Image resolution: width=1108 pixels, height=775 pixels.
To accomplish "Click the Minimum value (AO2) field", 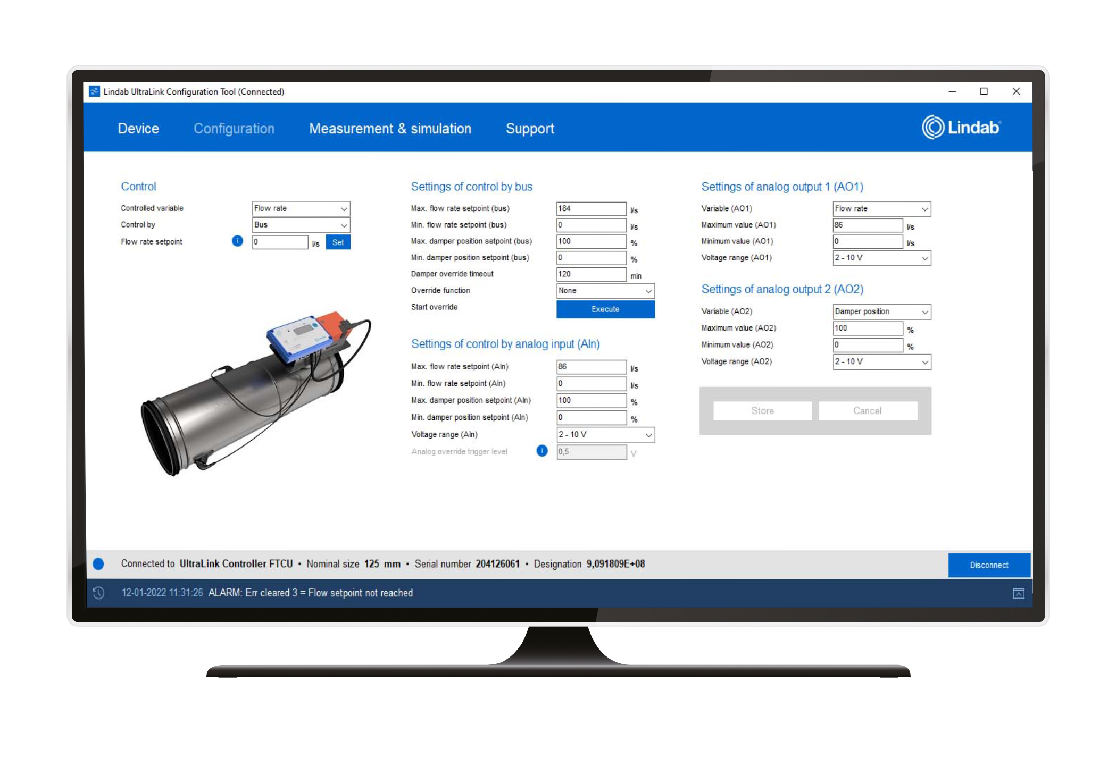I will [867, 345].
